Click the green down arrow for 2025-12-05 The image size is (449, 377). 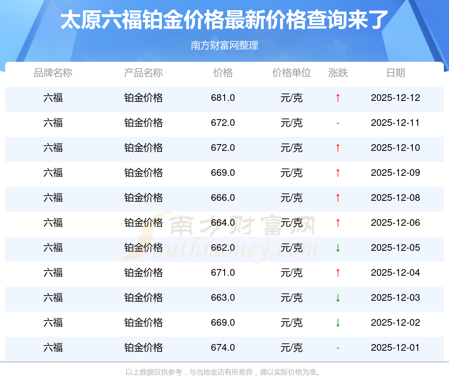click(338, 248)
